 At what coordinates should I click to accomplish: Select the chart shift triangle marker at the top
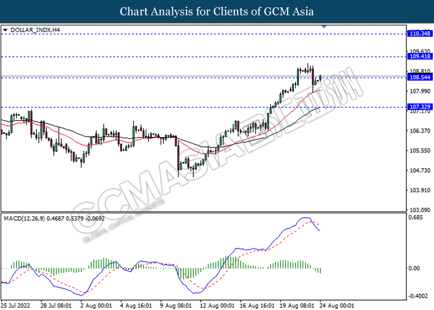coord(324,27)
